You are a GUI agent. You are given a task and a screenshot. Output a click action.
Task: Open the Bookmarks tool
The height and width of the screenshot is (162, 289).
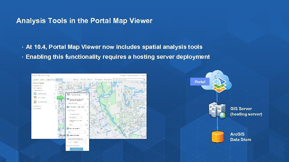(107, 80)
